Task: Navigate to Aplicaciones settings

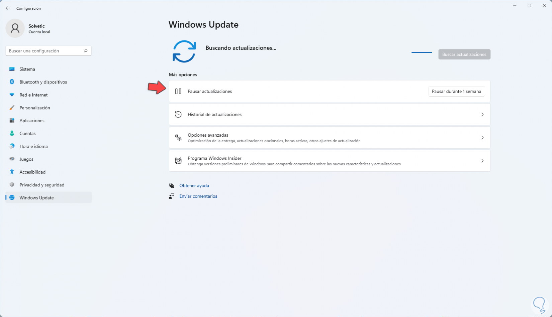Action: pos(49,121)
